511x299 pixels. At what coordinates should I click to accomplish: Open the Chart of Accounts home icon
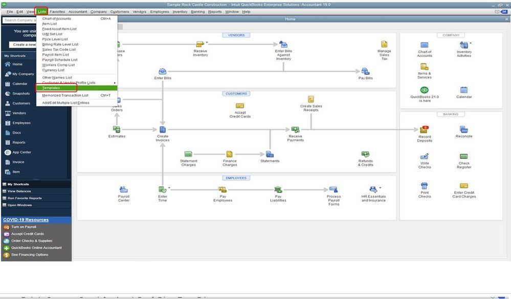425,45
